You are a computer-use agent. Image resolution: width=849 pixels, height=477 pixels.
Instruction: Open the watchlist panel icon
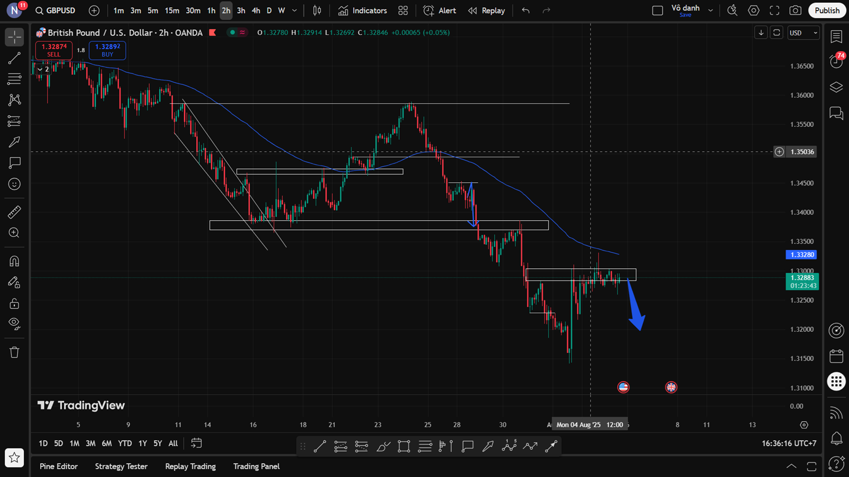tap(836, 37)
